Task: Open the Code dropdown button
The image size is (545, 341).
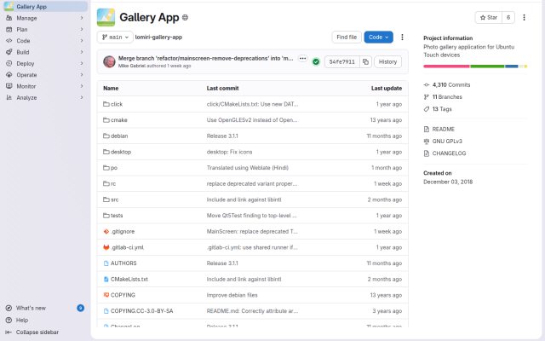Action: point(378,38)
